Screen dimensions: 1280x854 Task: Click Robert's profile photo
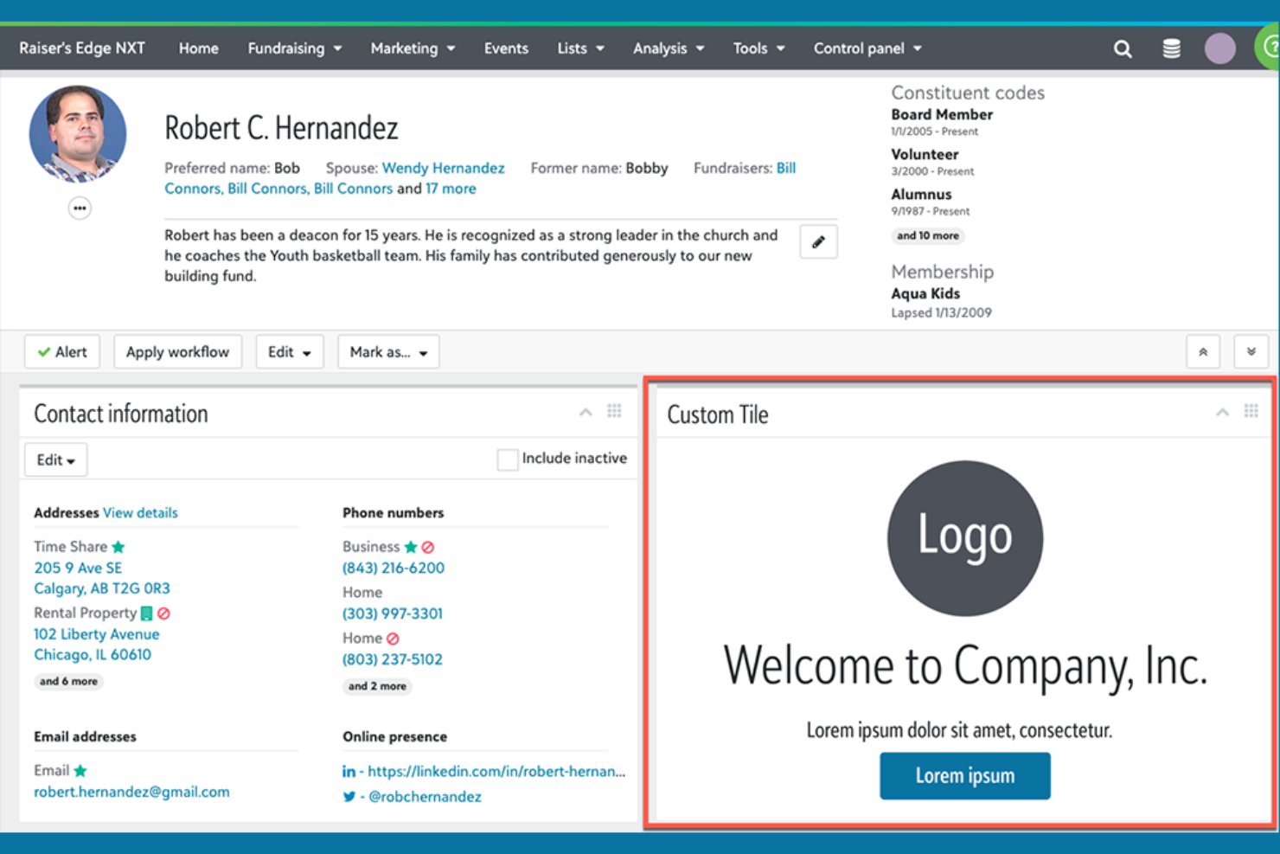coord(78,134)
